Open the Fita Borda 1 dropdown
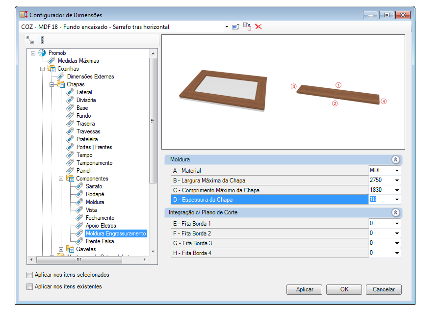The height and width of the screenshot is (310, 439). pos(397,224)
